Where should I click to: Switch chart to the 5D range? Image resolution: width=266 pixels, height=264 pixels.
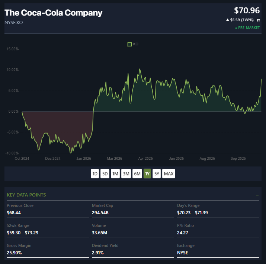coord(105,174)
